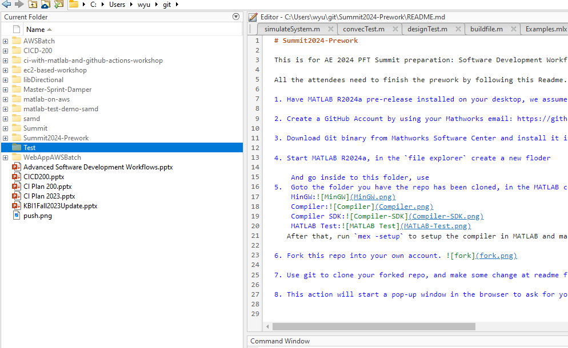Screen dimensions: 568x348
Task: Go back with the left arrow icon
Action: click(x=6, y=4)
